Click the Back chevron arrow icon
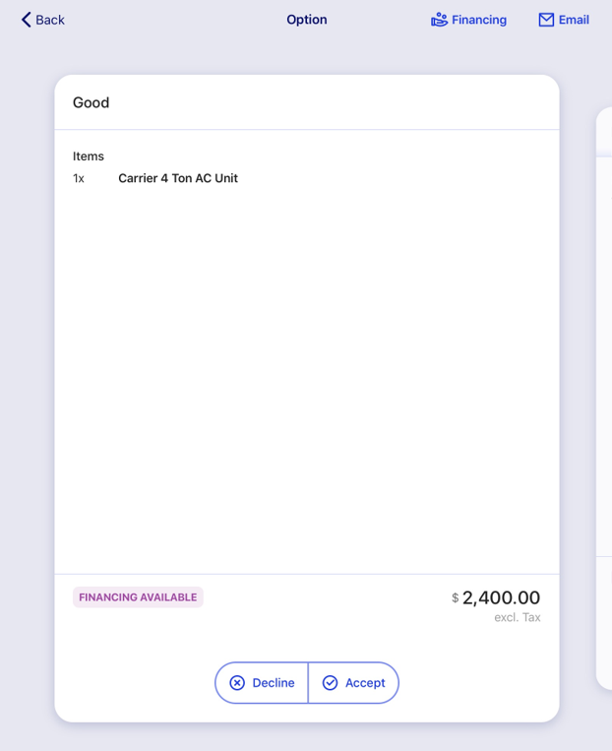The width and height of the screenshot is (612, 751). pos(26,20)
